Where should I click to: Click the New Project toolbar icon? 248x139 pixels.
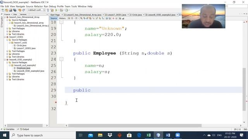coord(7,10)
